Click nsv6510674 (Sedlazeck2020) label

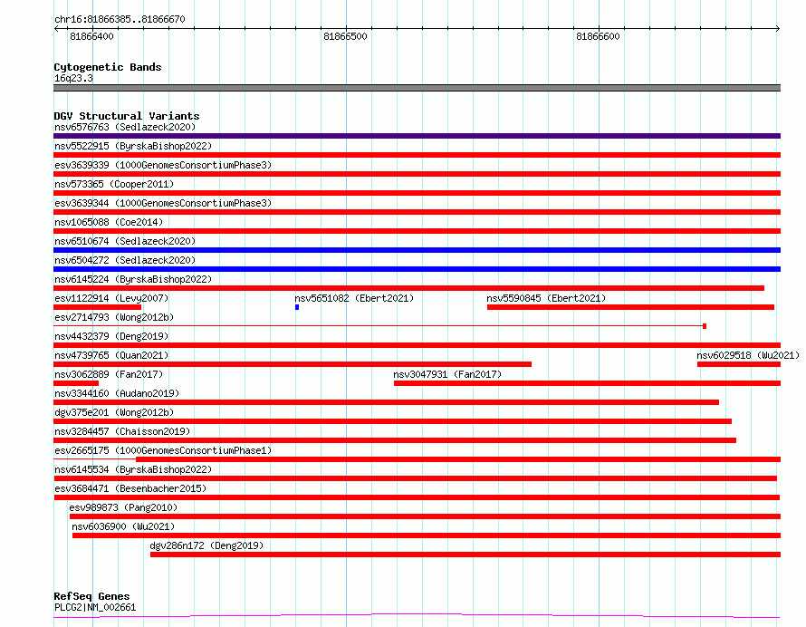point(125,241)
